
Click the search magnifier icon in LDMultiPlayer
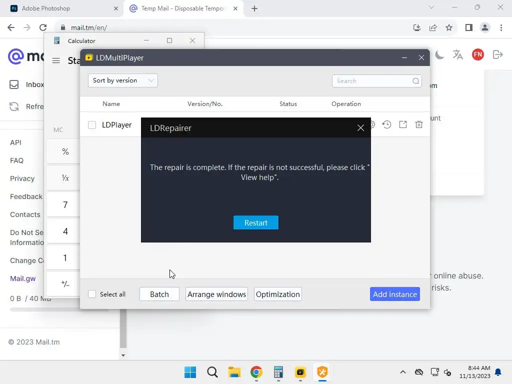[x=415, y=81]
